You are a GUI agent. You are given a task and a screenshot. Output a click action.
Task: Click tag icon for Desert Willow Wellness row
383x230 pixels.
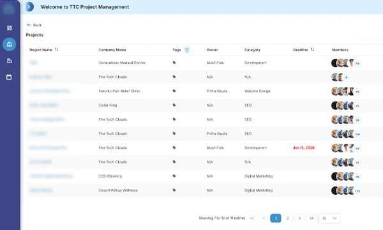pyautogui.click(x=174, y=190)
